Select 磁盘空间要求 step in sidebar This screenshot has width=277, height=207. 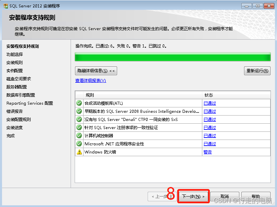tap(19, 79)
